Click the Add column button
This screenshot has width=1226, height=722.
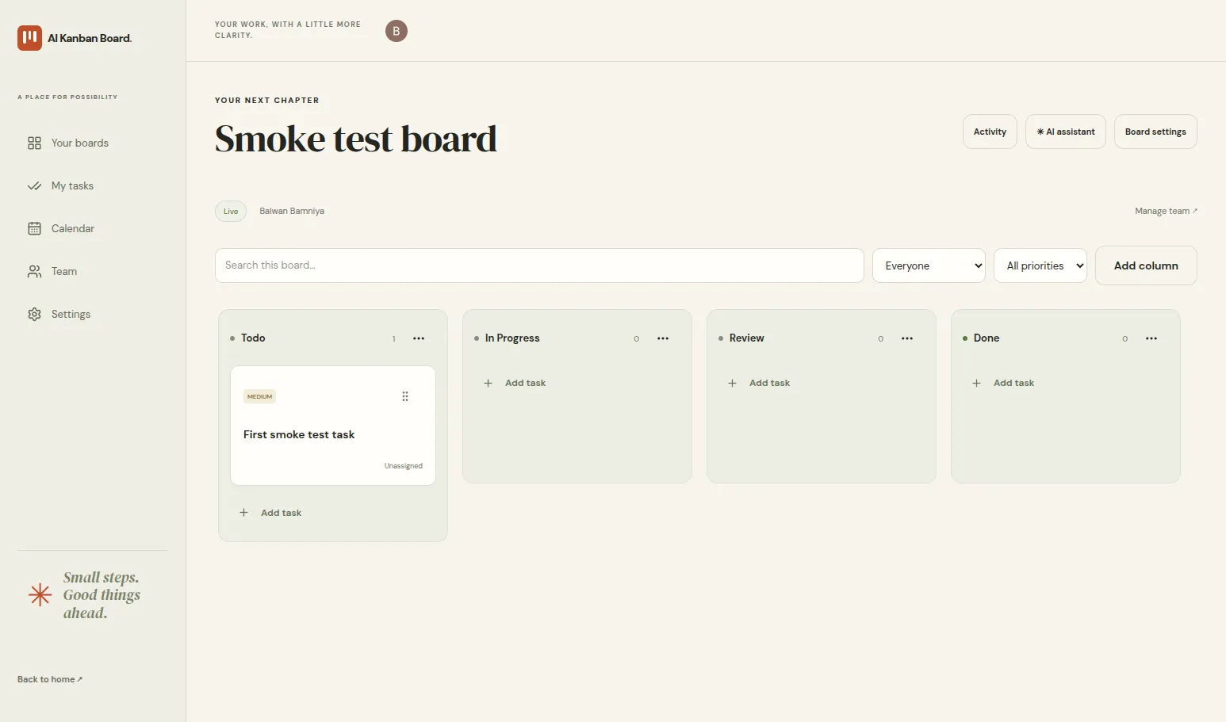pyautogui.click(x=1146, y=265)
